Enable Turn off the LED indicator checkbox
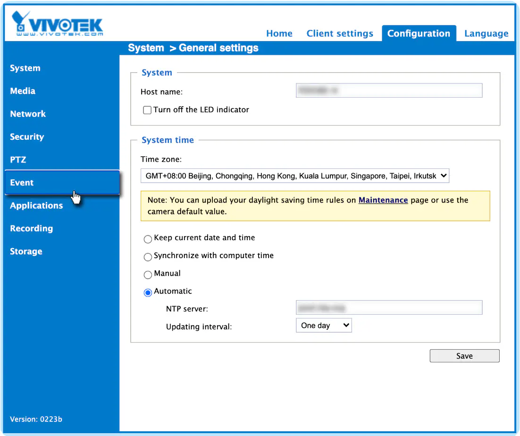The width and height of the screenshot is (520, 436). 147,110
